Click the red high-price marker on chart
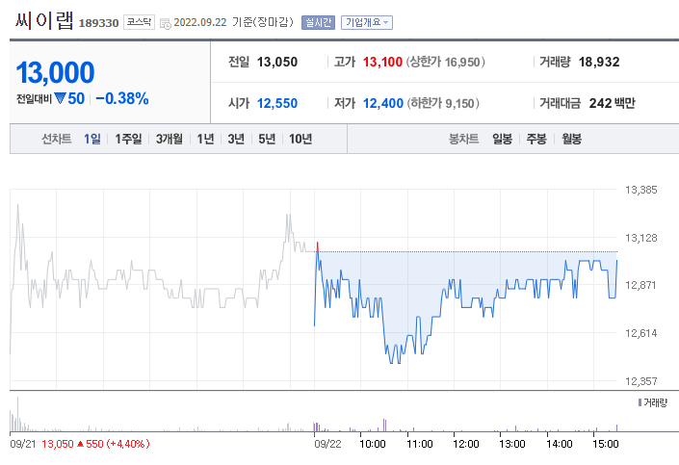The width and height of the screenshot is (679, 465). (318, 246)
